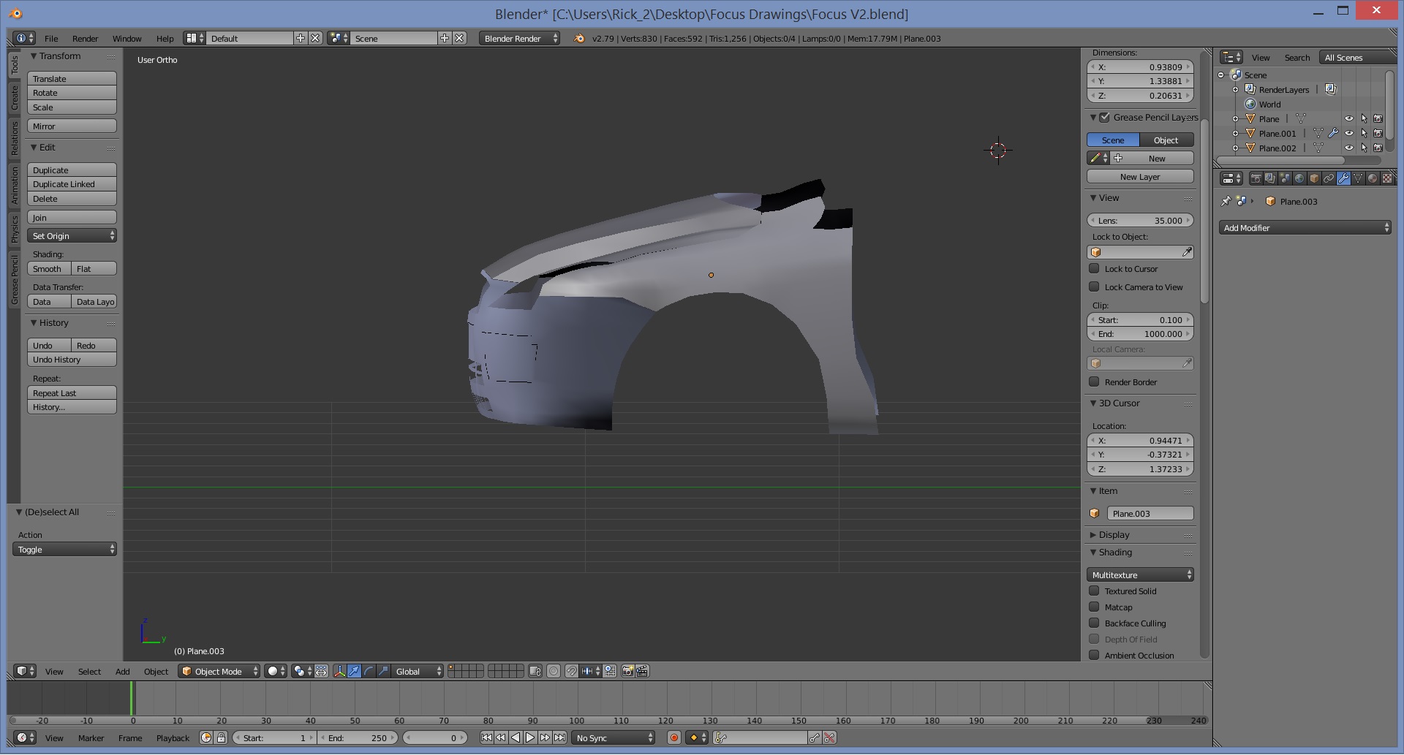The image size is (1404, 755).
Task: Jump to the last frame in the timeline
Action: tap(559, 738)
